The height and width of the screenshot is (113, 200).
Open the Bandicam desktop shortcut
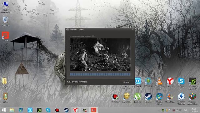115,98
